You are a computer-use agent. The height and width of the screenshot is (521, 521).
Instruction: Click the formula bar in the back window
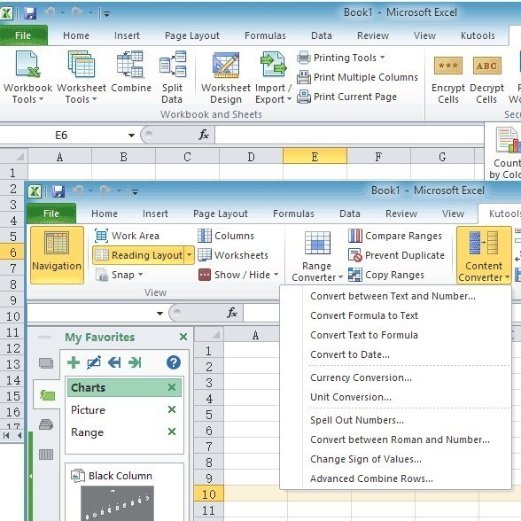click(349, 135)
